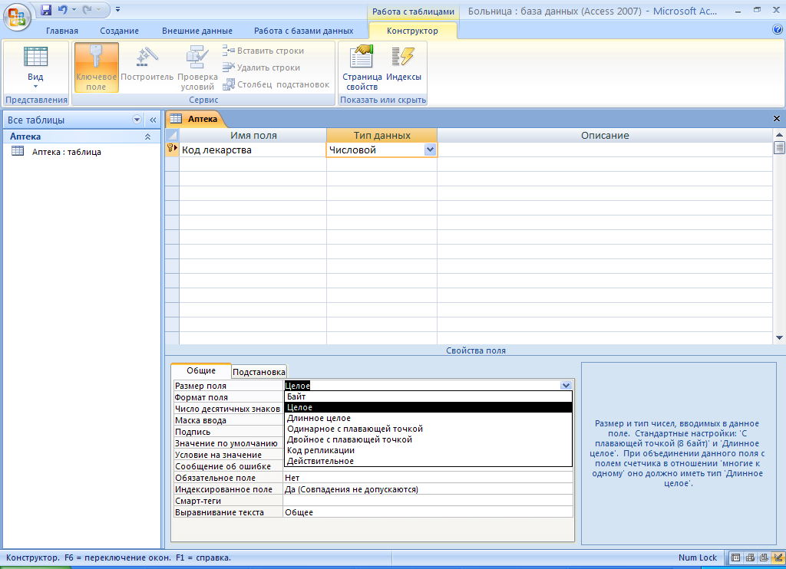Viewport: 786px width, 569px height.
Task: Click the Office round button
Action: tap(17, 17)
